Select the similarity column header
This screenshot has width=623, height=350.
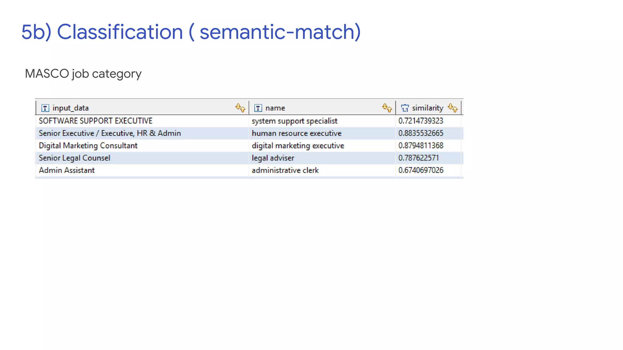point(428,108)
